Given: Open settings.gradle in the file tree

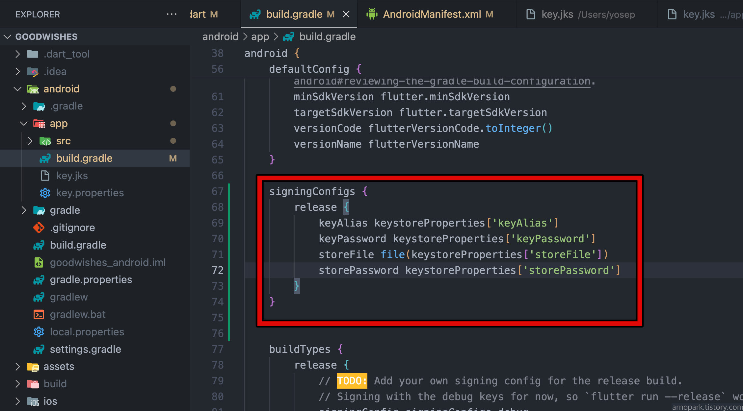Looking at the screenshot, I should [x=85, y=349].
